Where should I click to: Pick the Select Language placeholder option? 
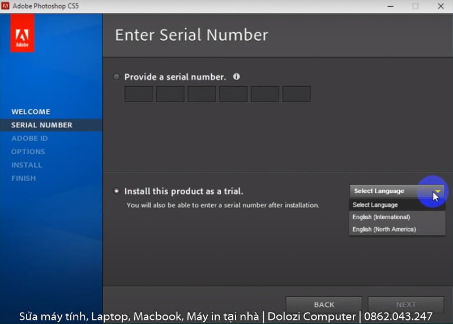(375, 205)
